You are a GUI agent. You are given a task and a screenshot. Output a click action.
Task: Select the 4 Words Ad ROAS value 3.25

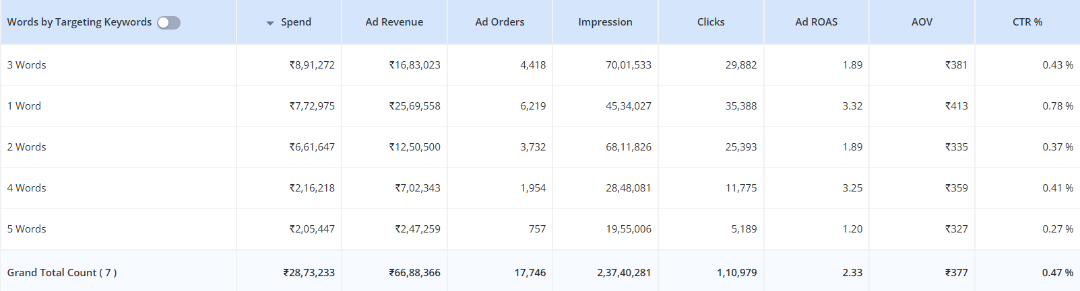852,188
